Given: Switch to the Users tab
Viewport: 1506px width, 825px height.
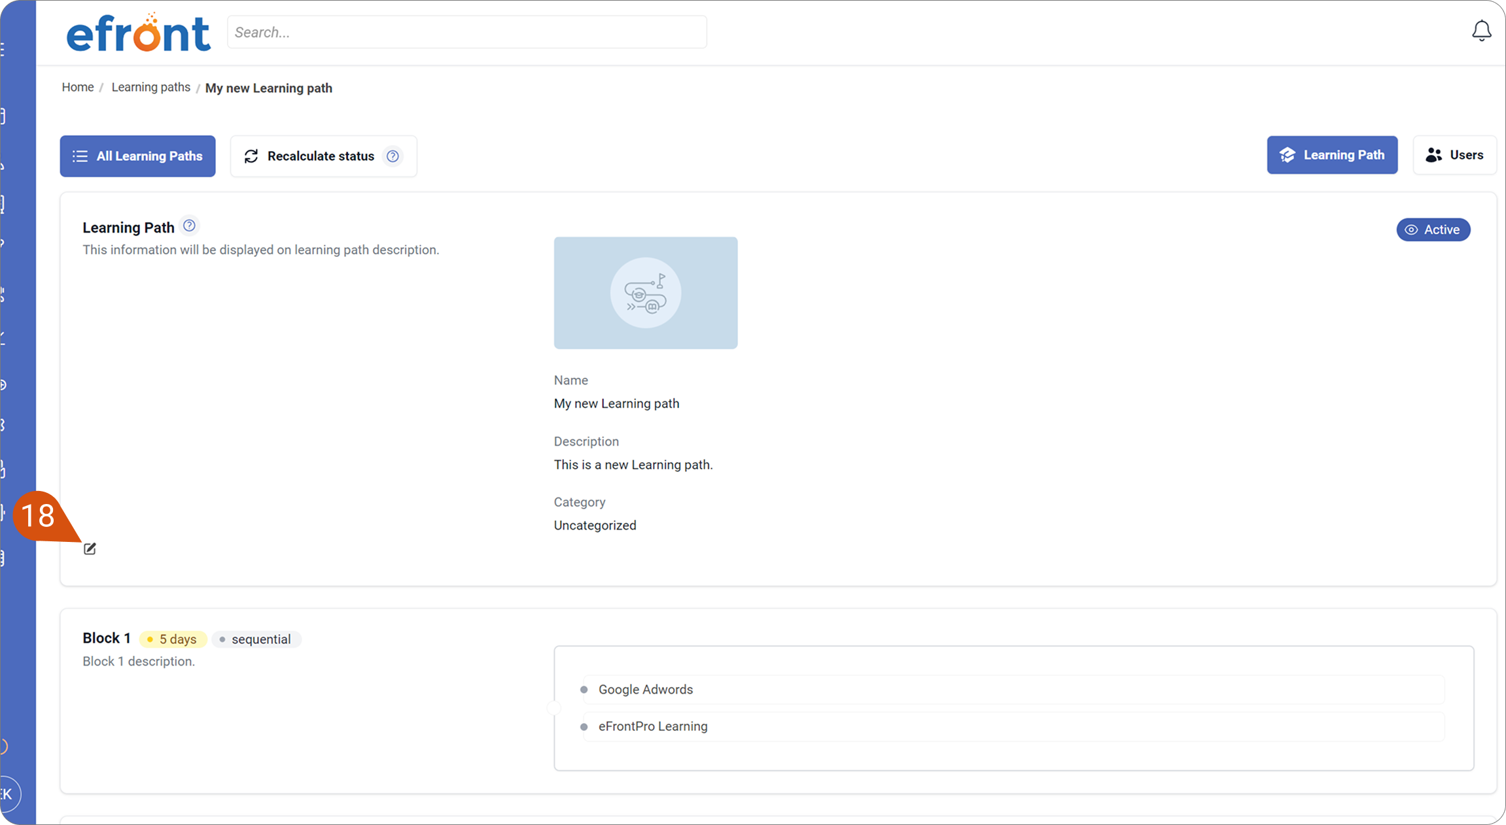Looking at the screenshot, I should click(1455, 155).
